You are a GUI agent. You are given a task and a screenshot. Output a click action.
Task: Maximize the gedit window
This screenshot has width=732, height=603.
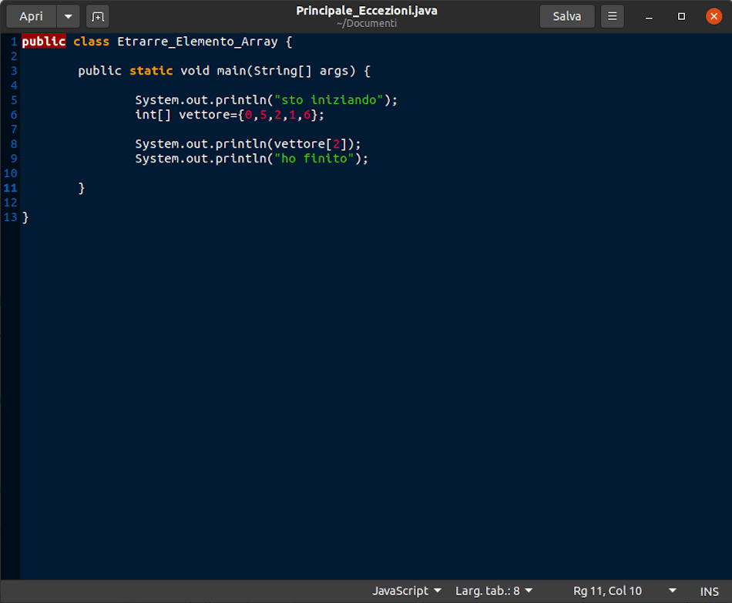(x=681, y=16)
